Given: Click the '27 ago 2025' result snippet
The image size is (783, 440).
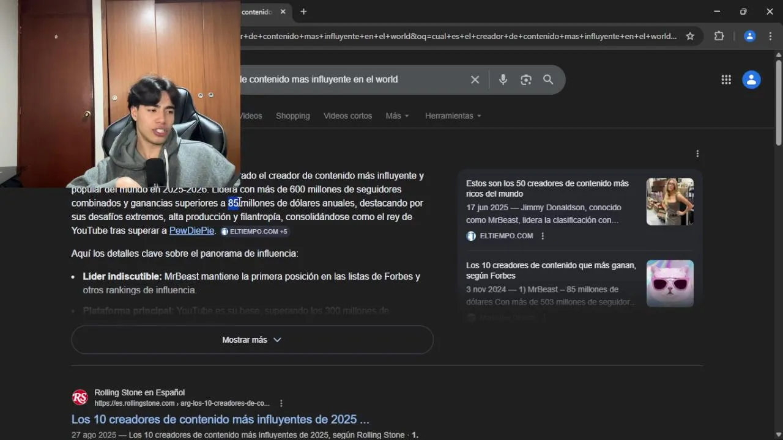Looking at the screenshot, I should tap(245, 435).
